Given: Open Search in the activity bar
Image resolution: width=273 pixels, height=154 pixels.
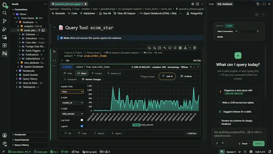Looking at the screenshot, I should click(4, 13).
